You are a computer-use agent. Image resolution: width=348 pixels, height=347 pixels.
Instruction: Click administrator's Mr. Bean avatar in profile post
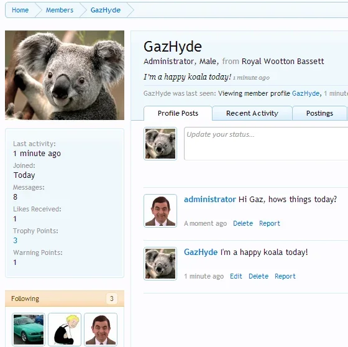[160, 211]
